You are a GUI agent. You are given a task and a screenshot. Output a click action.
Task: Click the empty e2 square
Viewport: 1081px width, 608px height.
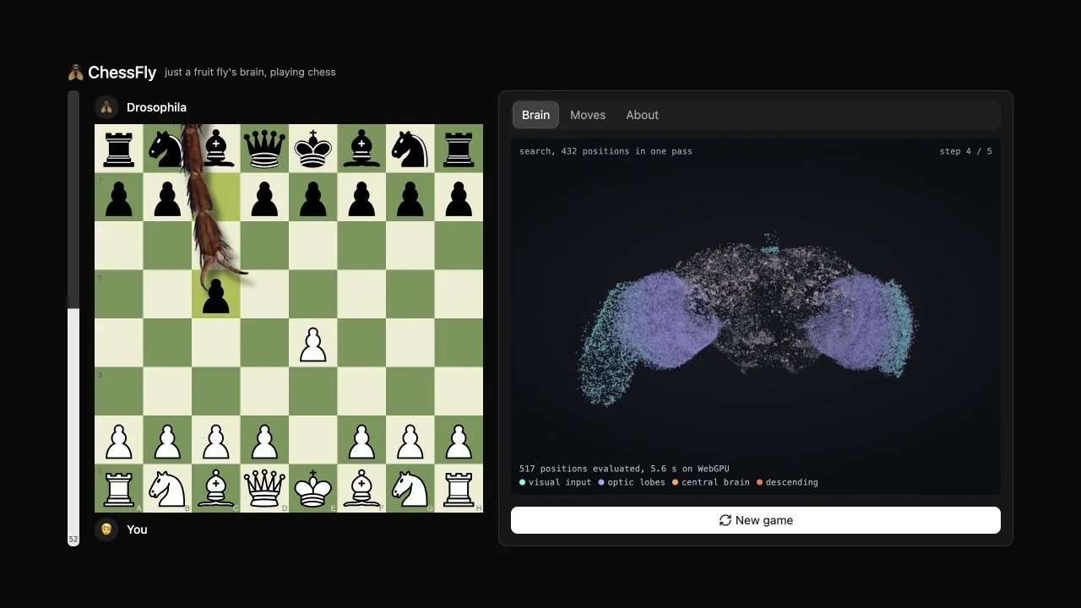click(x=313, y=440)
